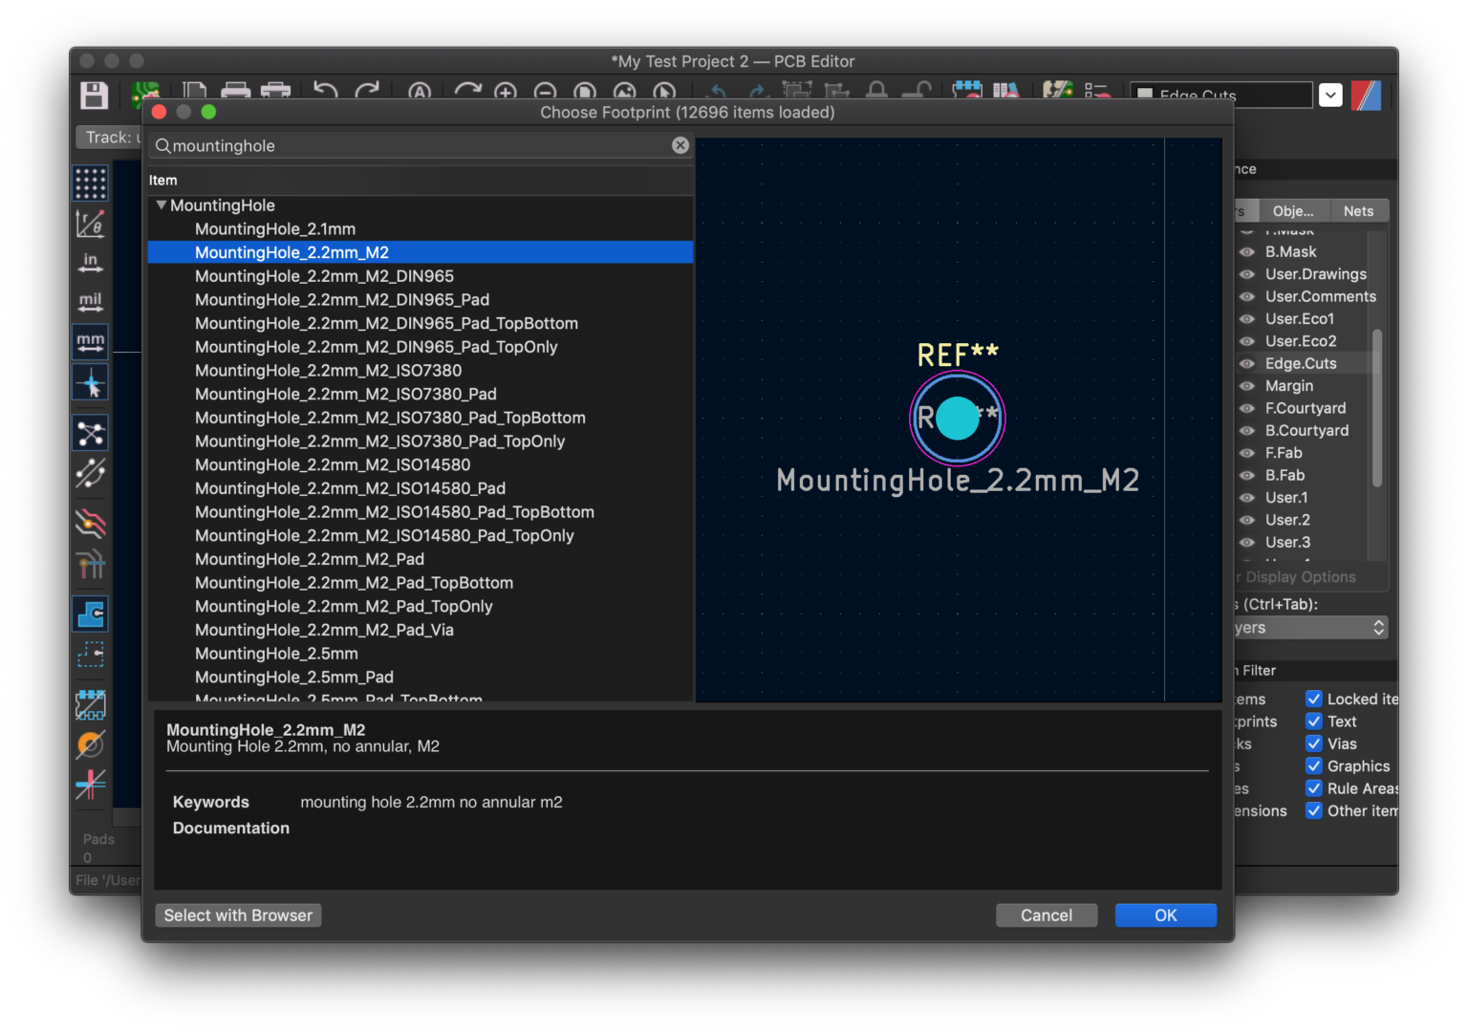Image resolution: width=1468 pixels, height=1034 pixels.
Task: Toggle visibility of the B.Mask layer
Action: coord(1247,251)
